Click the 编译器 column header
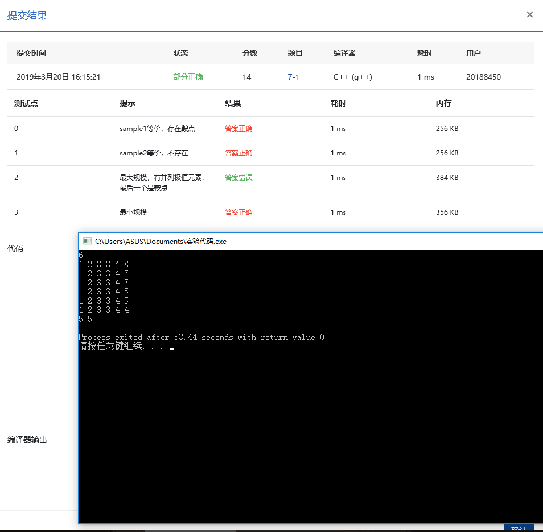The height and width of the screenshot is (532, 543). tap(344, 53)
